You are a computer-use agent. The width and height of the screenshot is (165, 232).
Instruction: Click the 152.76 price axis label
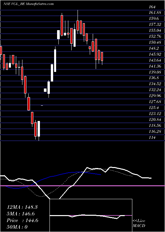tap(155, 36)
